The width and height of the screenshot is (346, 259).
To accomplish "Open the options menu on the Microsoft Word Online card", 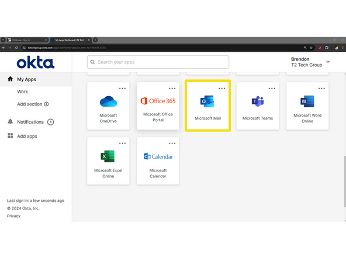I will (321, 88).
